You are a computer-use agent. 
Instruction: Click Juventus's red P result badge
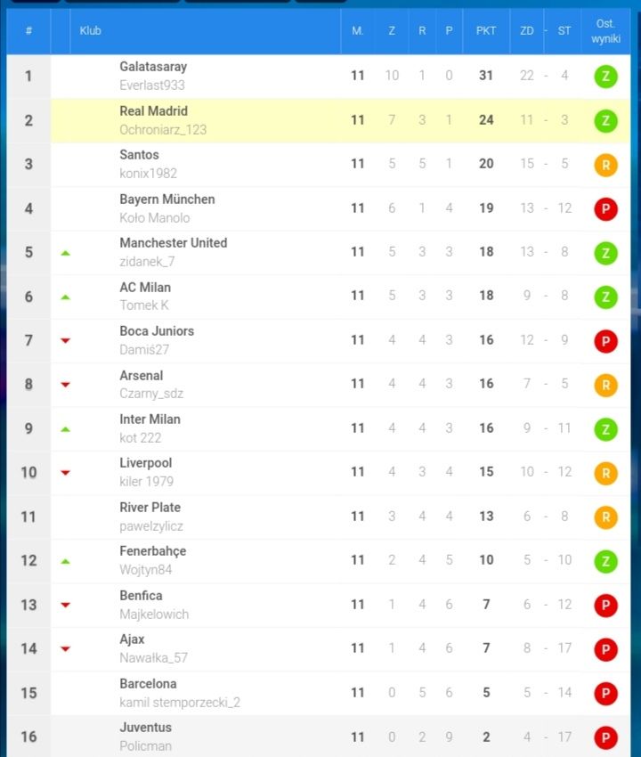(x=605, y=737)
